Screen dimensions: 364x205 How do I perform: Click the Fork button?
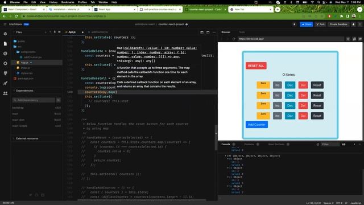click(x=320, y=24)
